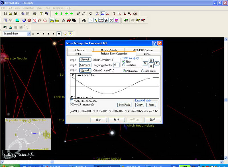Screen dimensions: 228x167
Task: Click the Look North compass icon
Action: click(114, 13)
